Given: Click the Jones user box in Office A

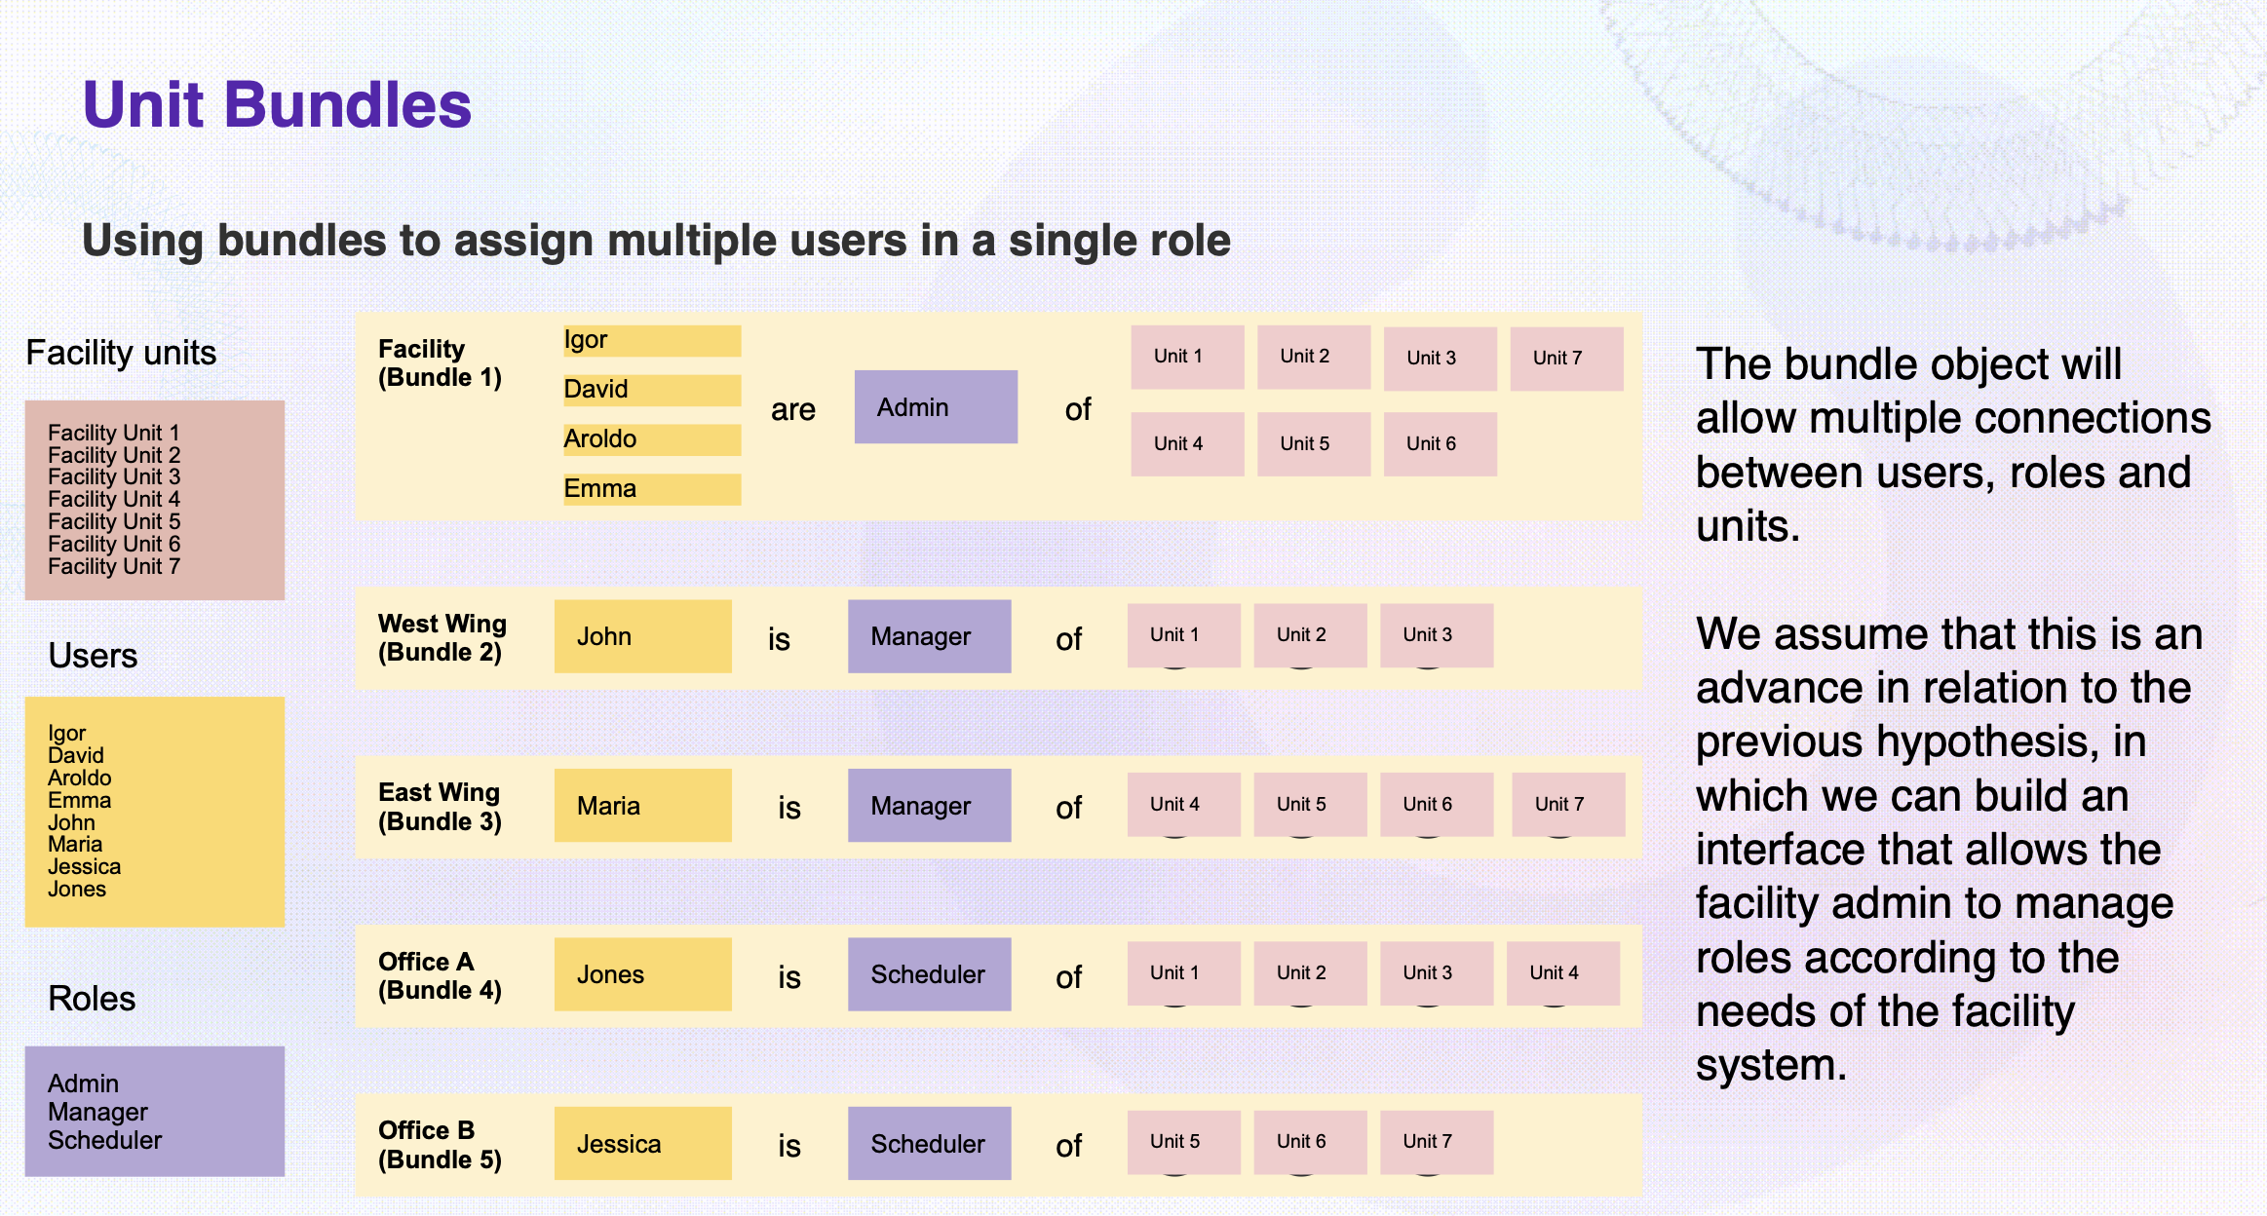Looking at the screenshot, I should pyautogui.click(x=642, y=974).
